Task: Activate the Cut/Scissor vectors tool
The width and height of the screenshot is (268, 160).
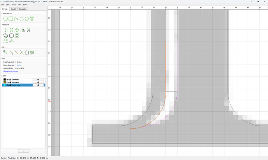Action: pos(21,53)
